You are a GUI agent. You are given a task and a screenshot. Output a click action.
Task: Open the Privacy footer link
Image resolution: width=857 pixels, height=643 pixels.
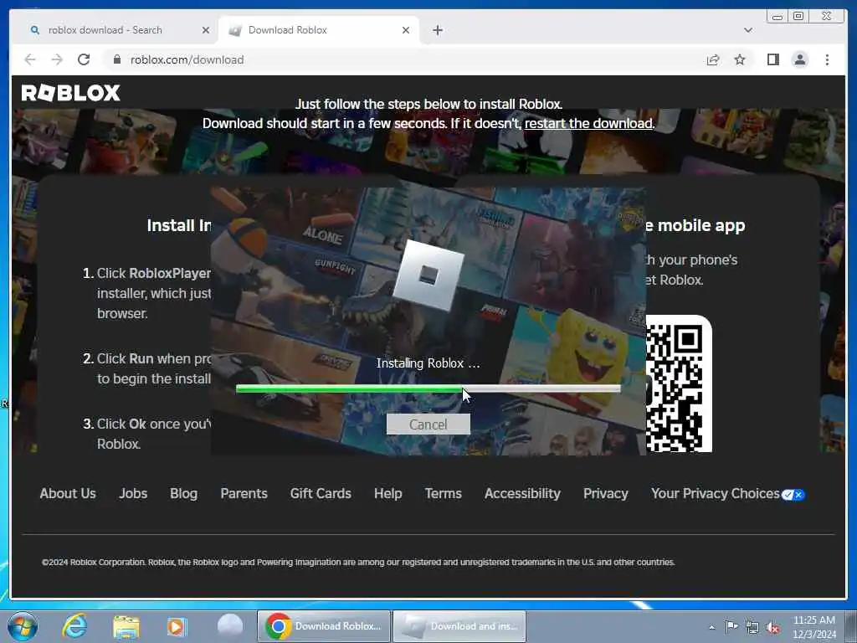coord(606,493)
